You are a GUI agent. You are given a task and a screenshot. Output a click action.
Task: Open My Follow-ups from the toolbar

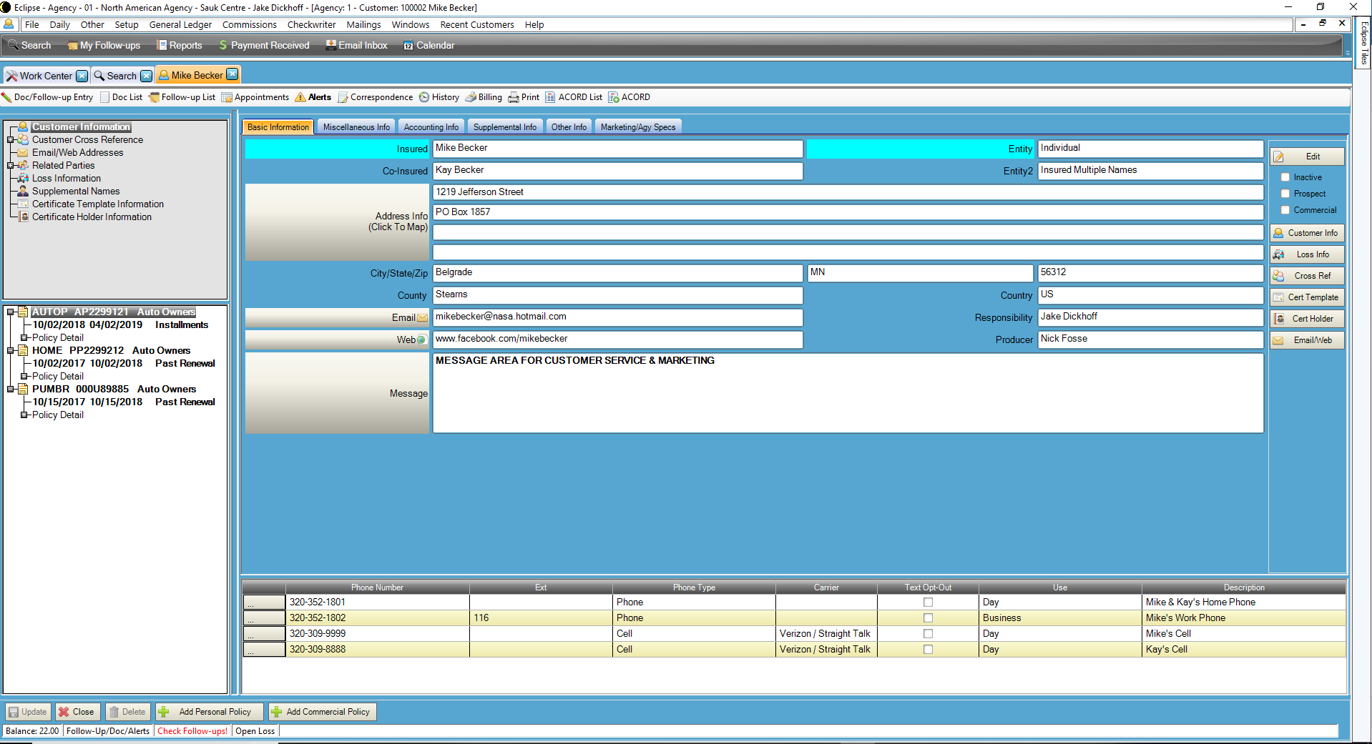[x=104, y=45]
